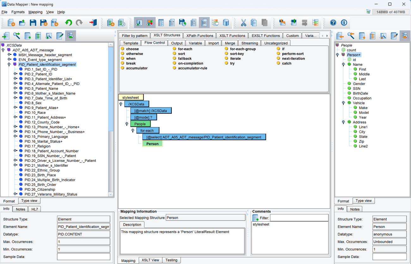Click the database icon in toolbar
This screenshot has height=264, width=411.
(x=226, y=22)
